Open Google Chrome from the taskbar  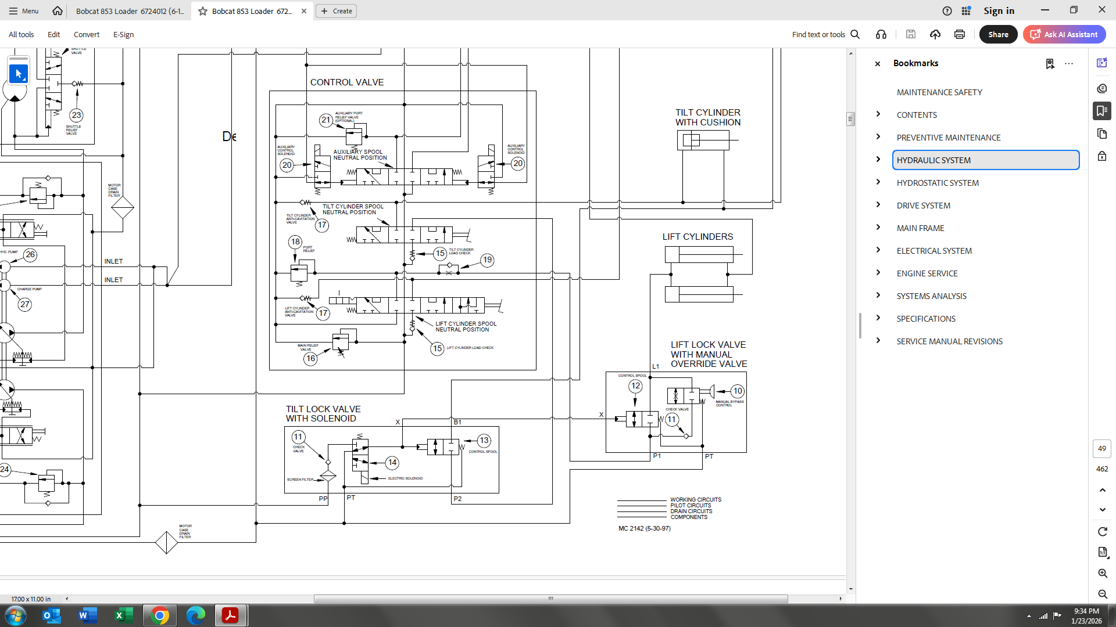click(160, 615)
